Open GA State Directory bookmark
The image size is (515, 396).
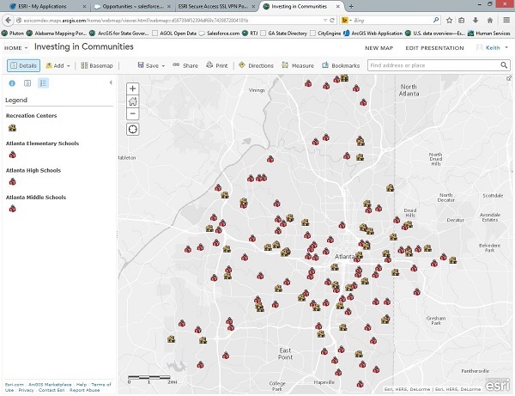point(284,34)
